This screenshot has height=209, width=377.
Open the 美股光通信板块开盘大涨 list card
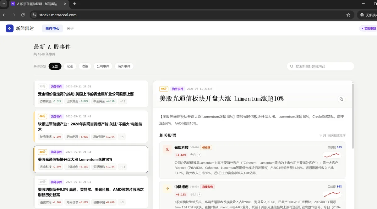coord(91,159)
